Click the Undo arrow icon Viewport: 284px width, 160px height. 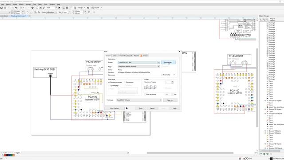(21, 8)
